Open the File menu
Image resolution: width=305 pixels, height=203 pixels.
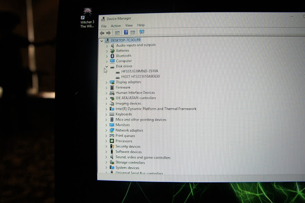[x=104, y=26]
